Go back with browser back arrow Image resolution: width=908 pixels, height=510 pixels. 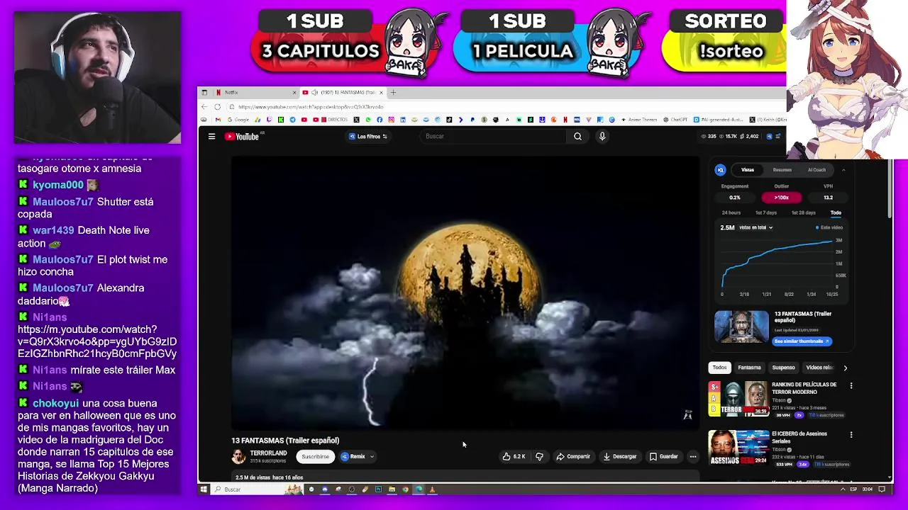[x=204, y=107]
